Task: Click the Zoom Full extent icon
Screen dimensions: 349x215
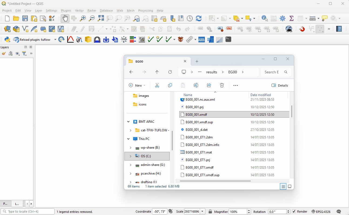Action: coord(101,18)
